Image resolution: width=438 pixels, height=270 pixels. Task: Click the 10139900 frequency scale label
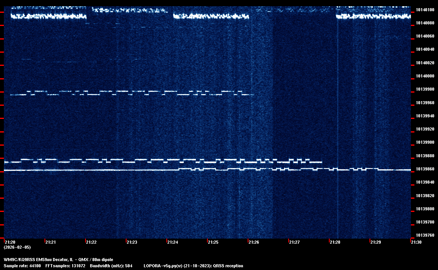(424, 143)
